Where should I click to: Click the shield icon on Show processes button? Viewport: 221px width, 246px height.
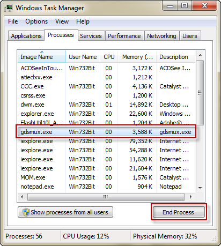[26, 212]
